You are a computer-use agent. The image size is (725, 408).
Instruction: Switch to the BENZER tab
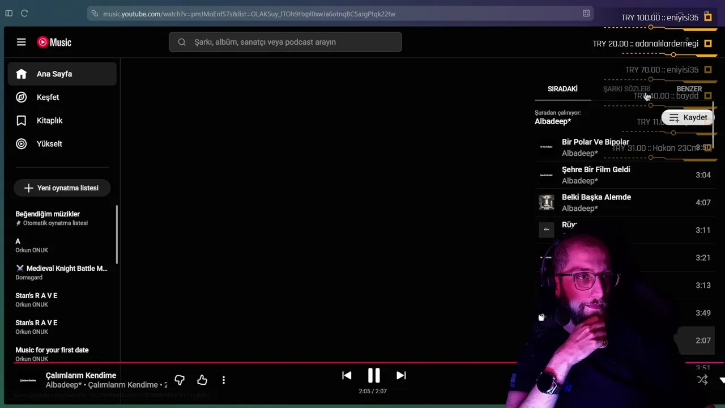(x=689, y=89)
